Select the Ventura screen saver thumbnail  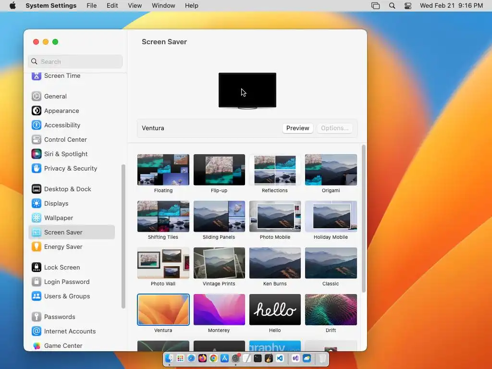click(163, 310)
